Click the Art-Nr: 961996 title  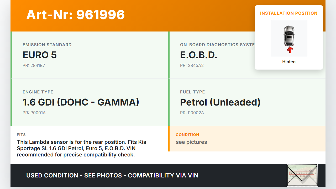pos(76,15)
